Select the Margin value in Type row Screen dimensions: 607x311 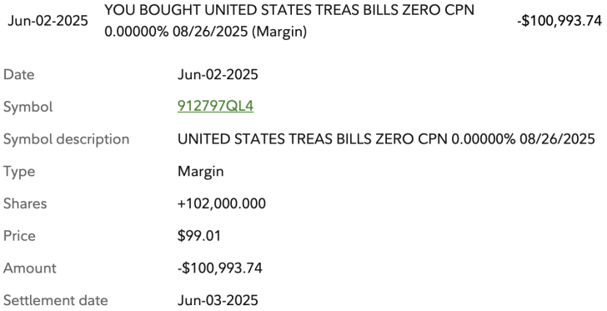click(200, 171)
